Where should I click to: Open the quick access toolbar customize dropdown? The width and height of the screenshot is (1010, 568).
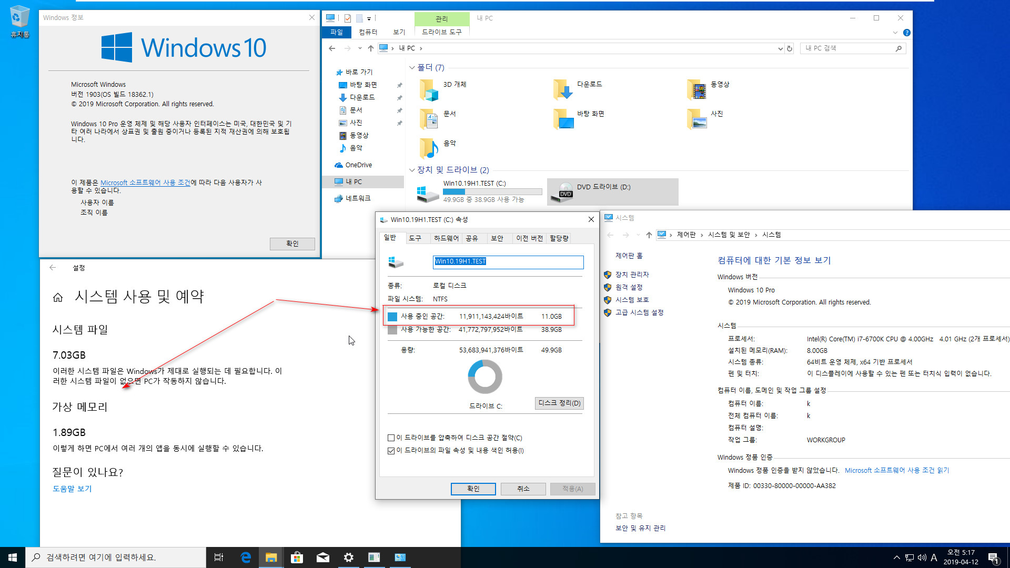(369, 18)
